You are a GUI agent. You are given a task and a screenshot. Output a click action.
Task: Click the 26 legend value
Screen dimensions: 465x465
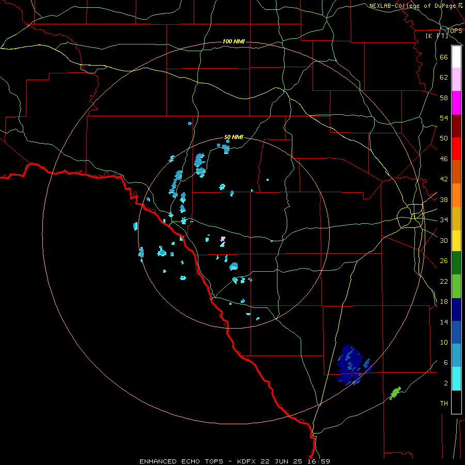[444, 261]
